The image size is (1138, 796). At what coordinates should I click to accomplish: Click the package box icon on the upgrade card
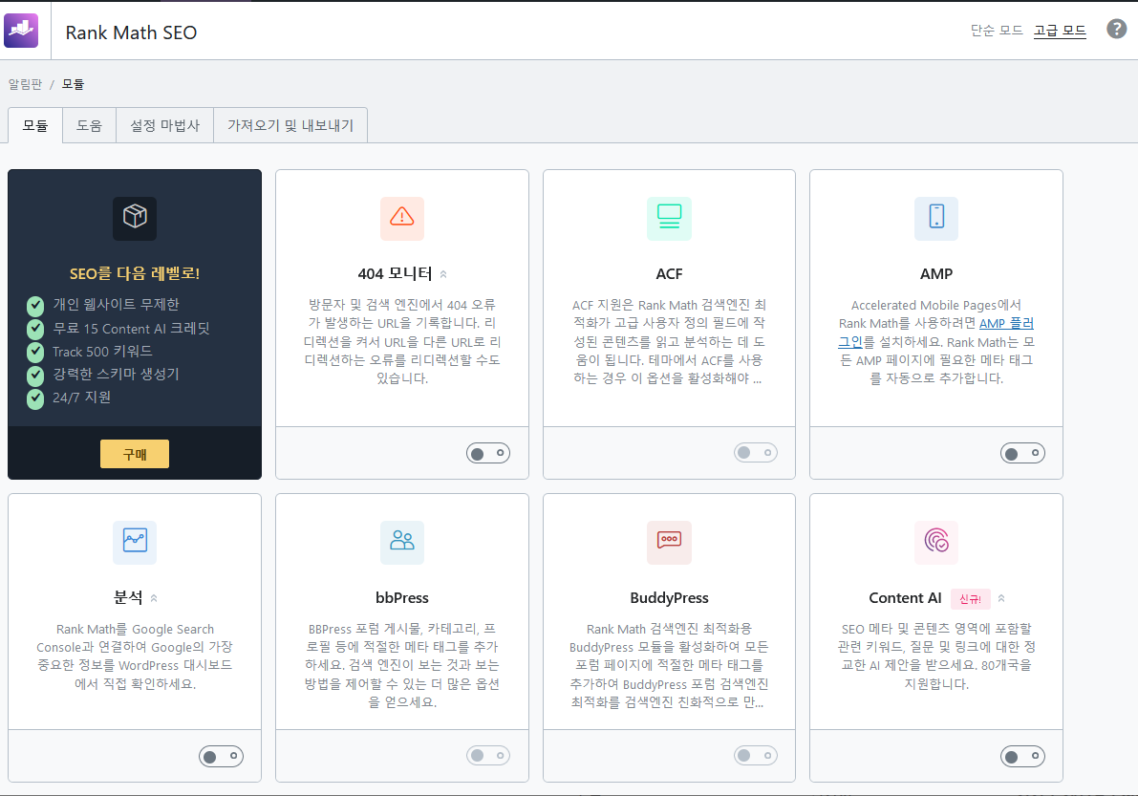135,218
